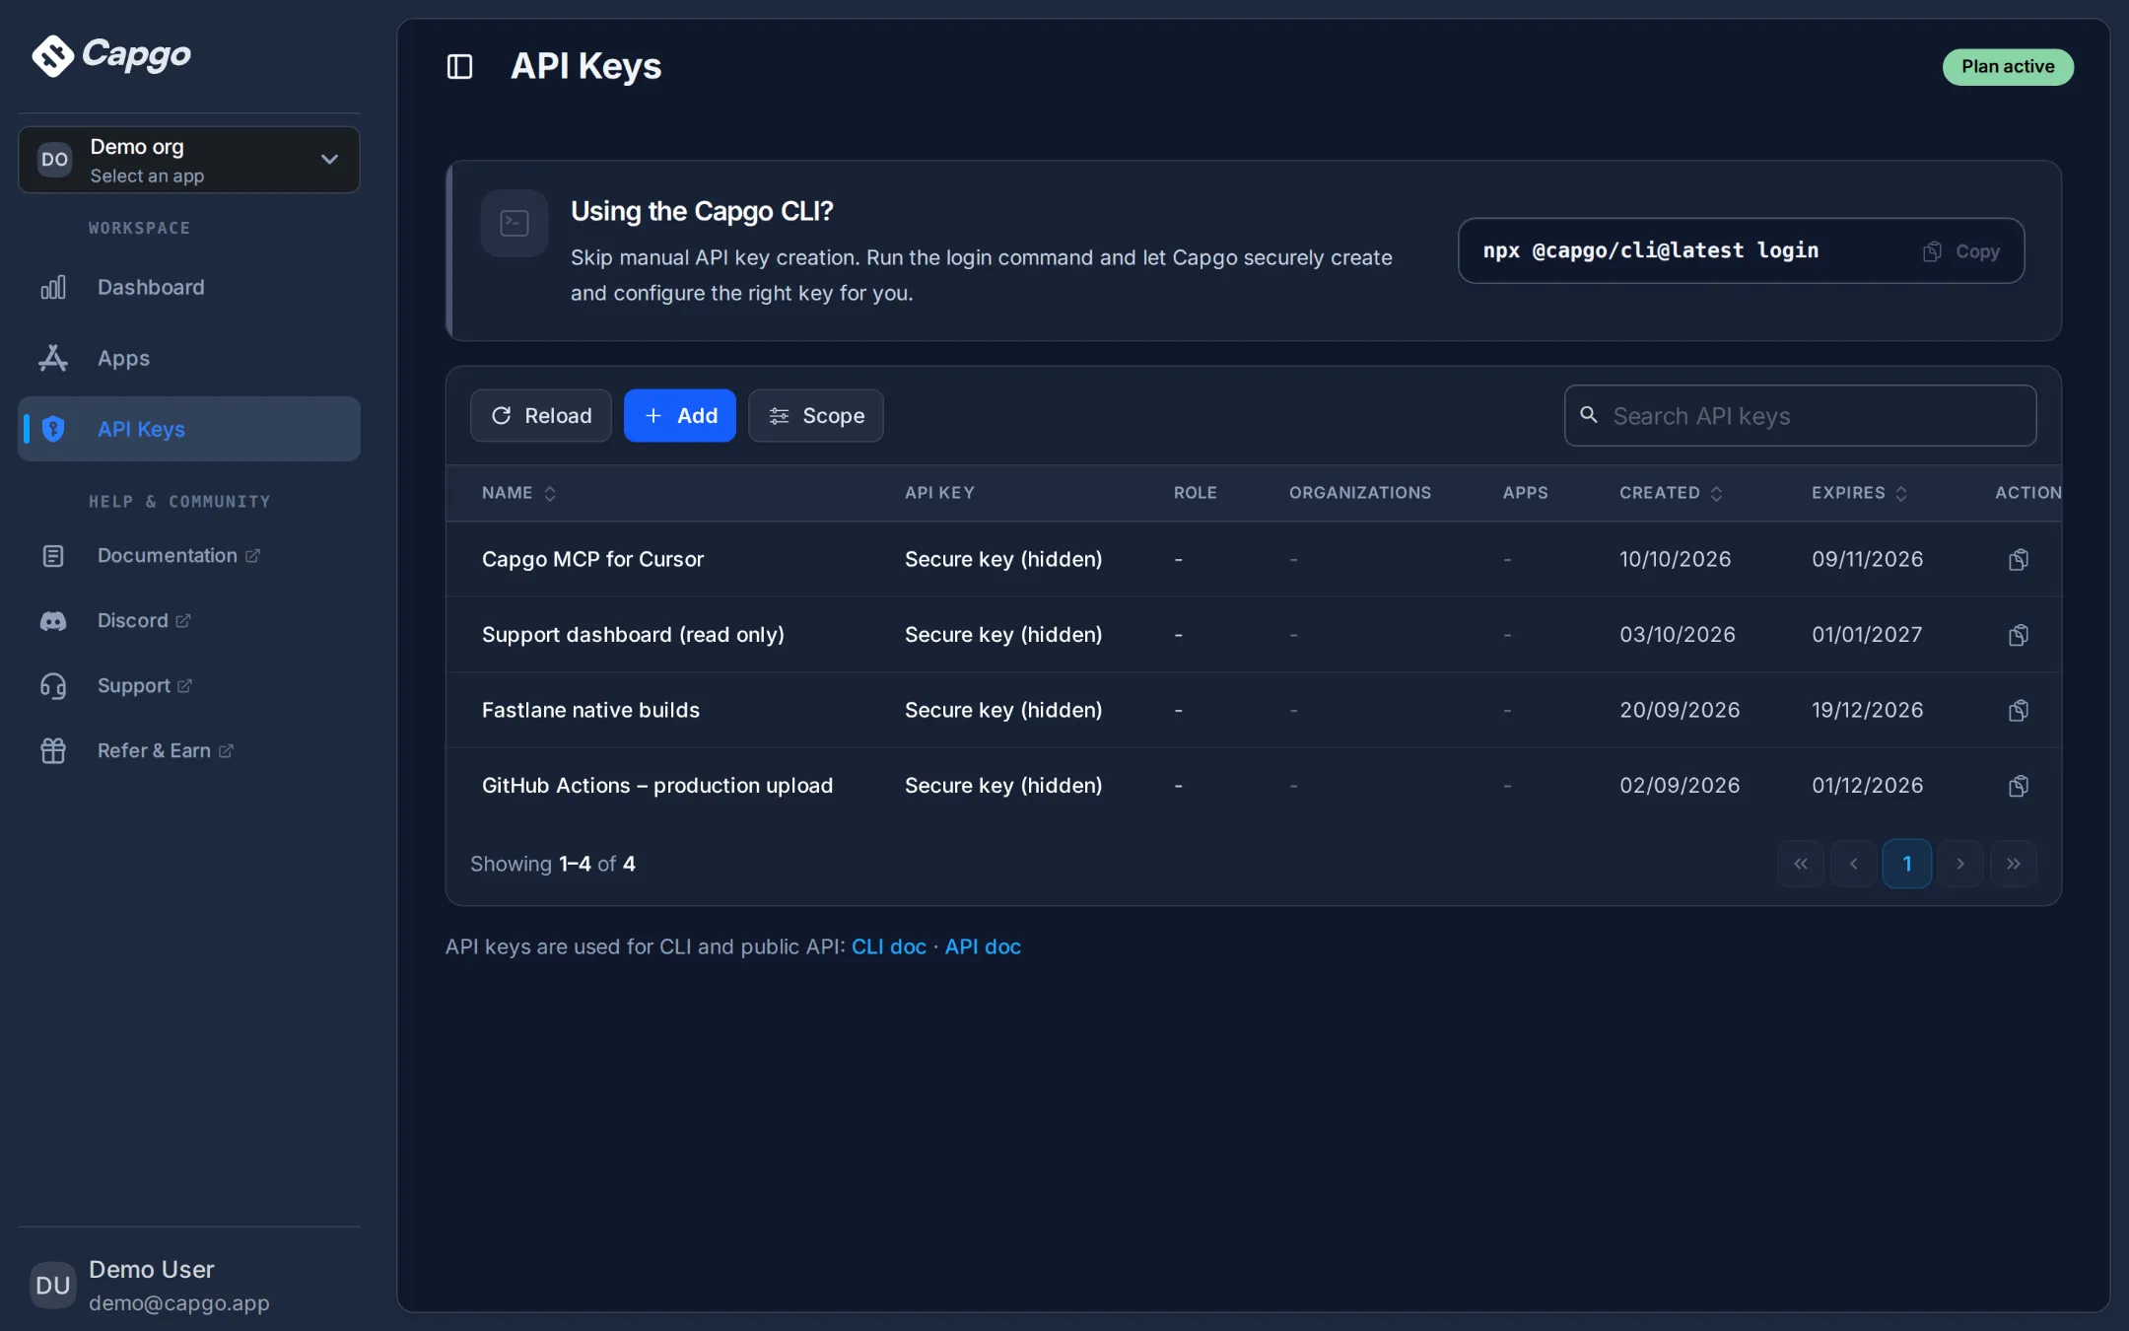Select API Keys in sidebar
This screenshot has width=2129, height=1331.
pyautogui.click(x=189, y=429)
